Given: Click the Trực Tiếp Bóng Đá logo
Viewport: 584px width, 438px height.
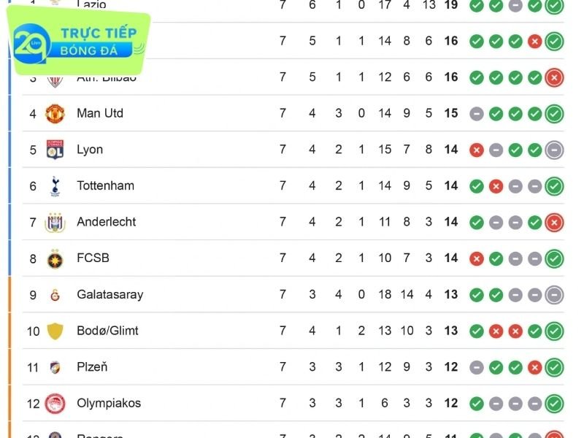Looking at the screenshot, I should point(79,43).
